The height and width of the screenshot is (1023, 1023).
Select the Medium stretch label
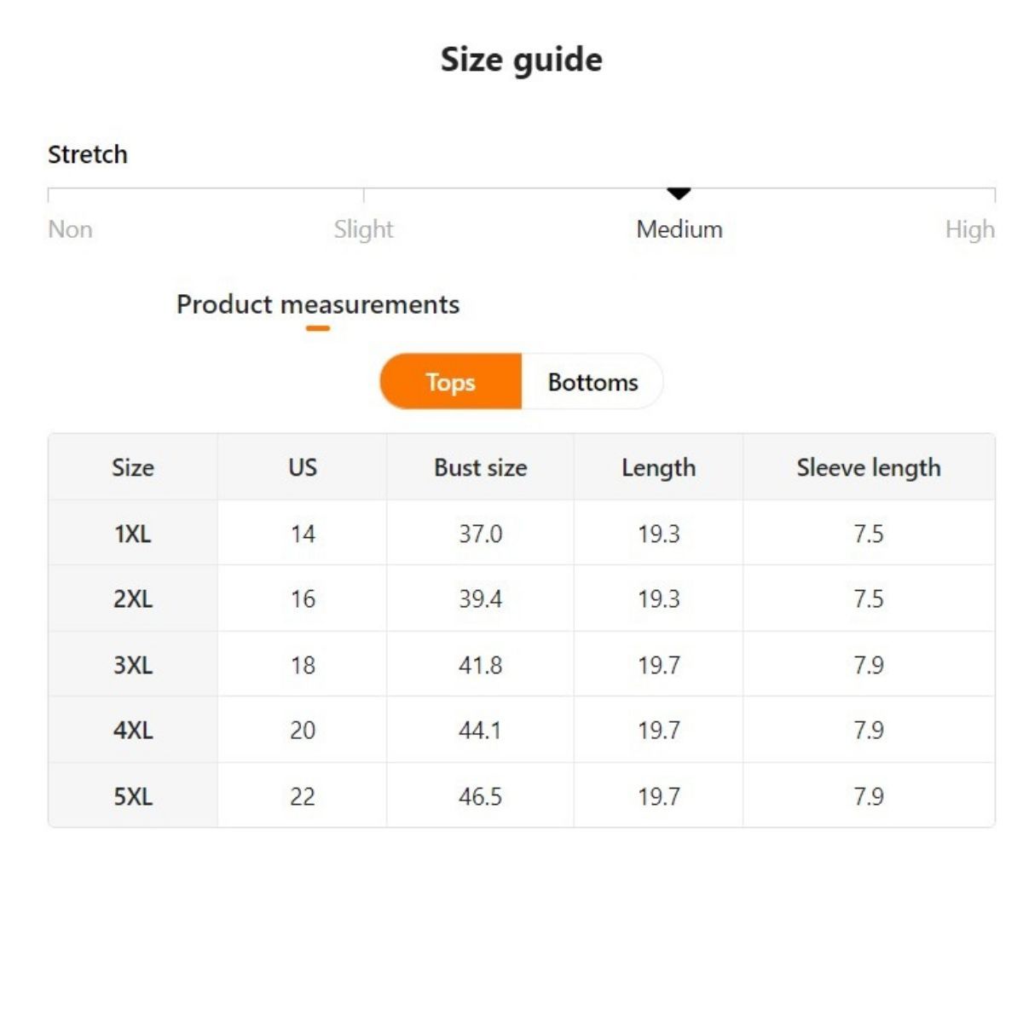[679, 229]
